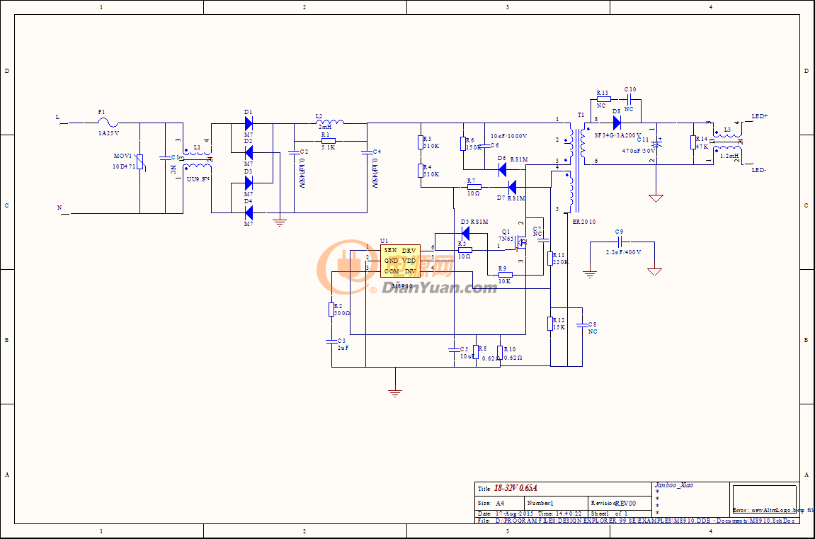Image resolution: width=815 pixels, height=539 pixels.
Task: Select bridge diode D1
Action: click(249, 123)
